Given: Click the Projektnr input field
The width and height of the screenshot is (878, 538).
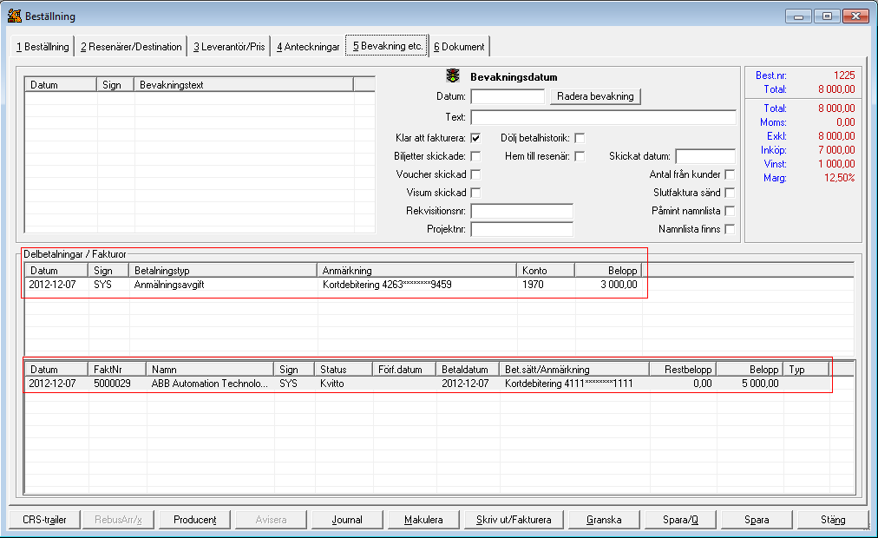Looking at the screenshot, I should coord(522,229).
